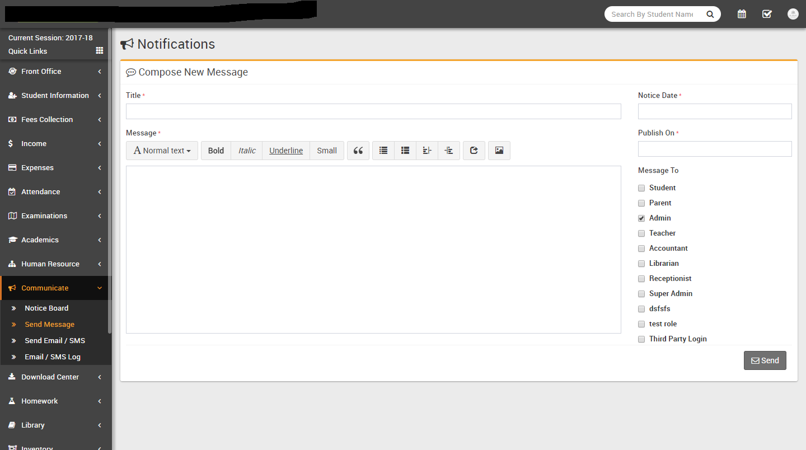
Task: Open Notice Board from the sidebar
Action: coord(46,308)
